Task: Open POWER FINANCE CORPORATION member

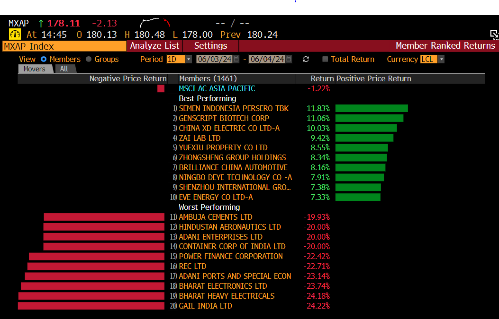Action: pyautogui.click(x=231, y=256)
